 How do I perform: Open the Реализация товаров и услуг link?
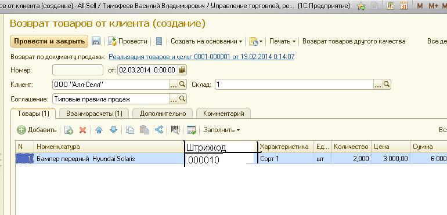pos(201,57)
